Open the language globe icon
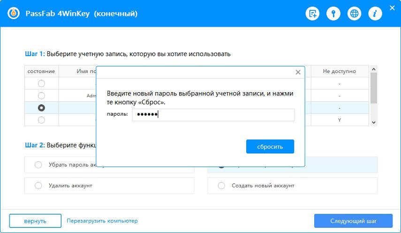This screenshot has height=233, width=401. tap(354, 14)
